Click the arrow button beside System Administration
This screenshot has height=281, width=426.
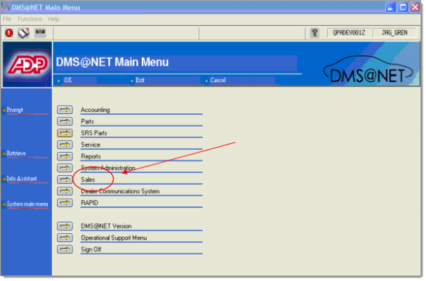[65, 167]
